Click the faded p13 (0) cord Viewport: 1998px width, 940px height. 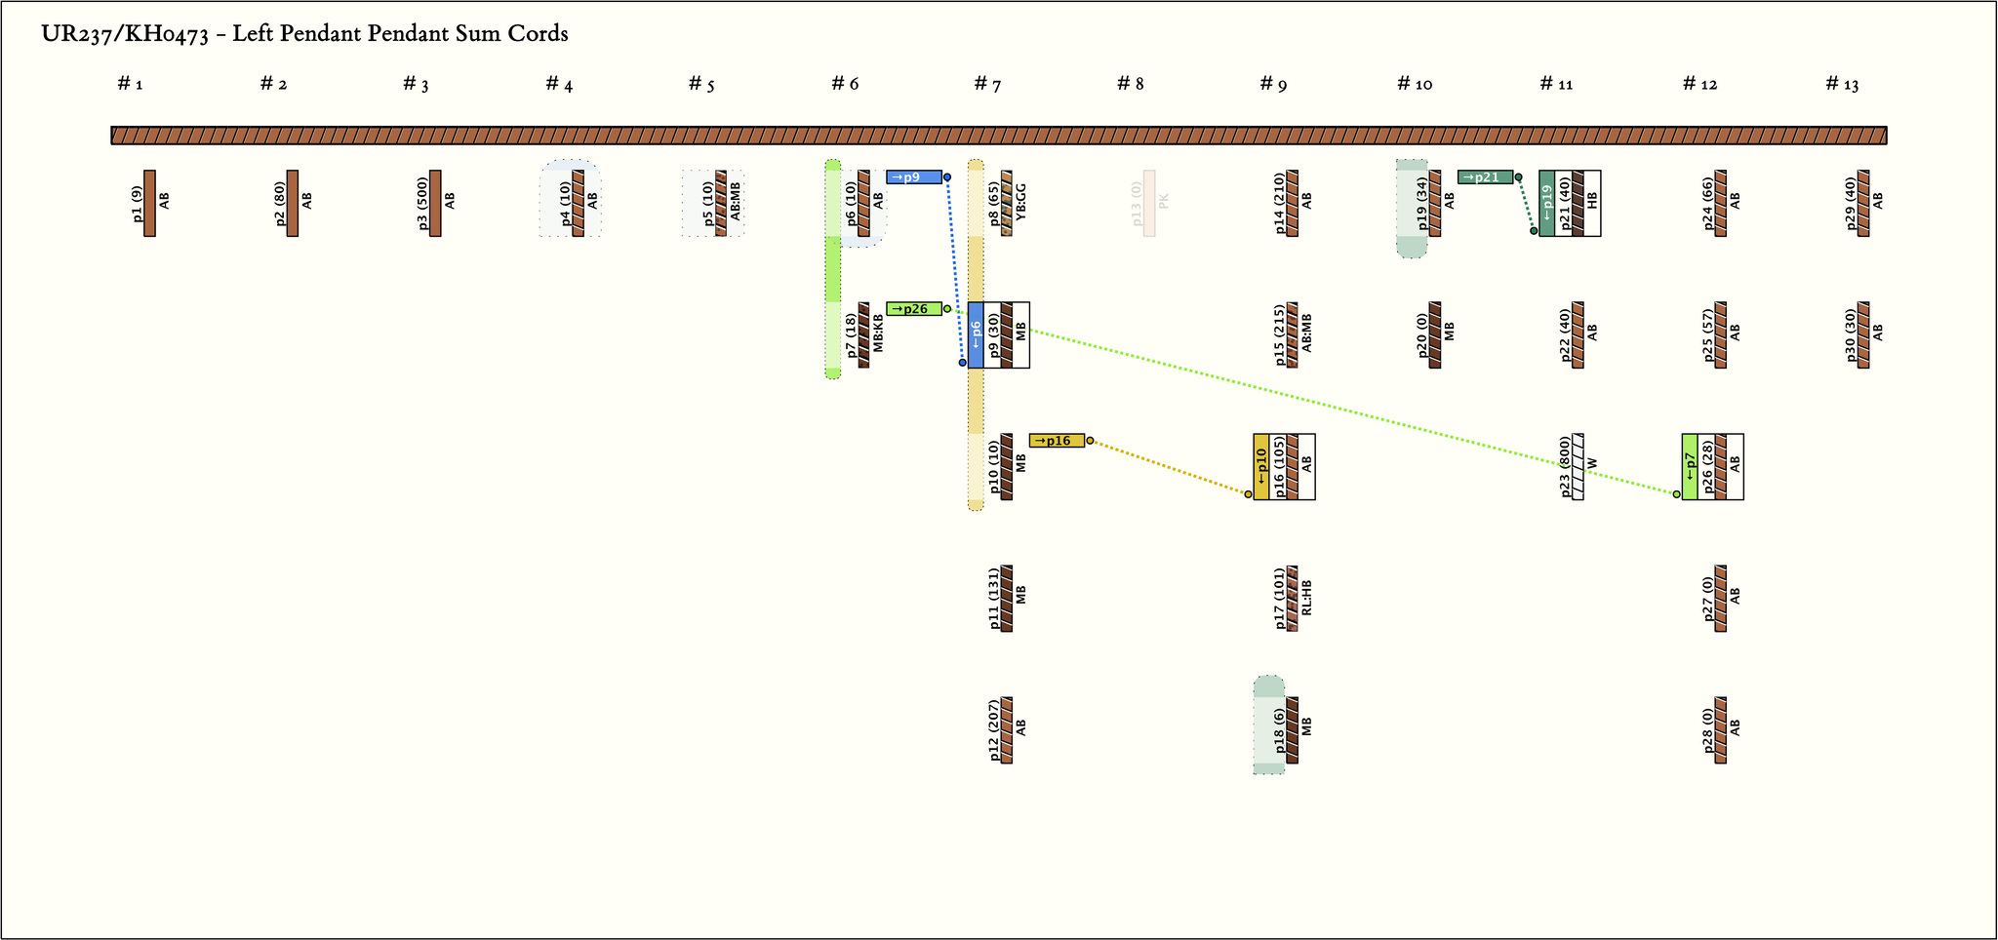(1149, 203)
